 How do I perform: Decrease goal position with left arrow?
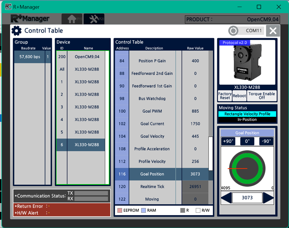[226, 198]
